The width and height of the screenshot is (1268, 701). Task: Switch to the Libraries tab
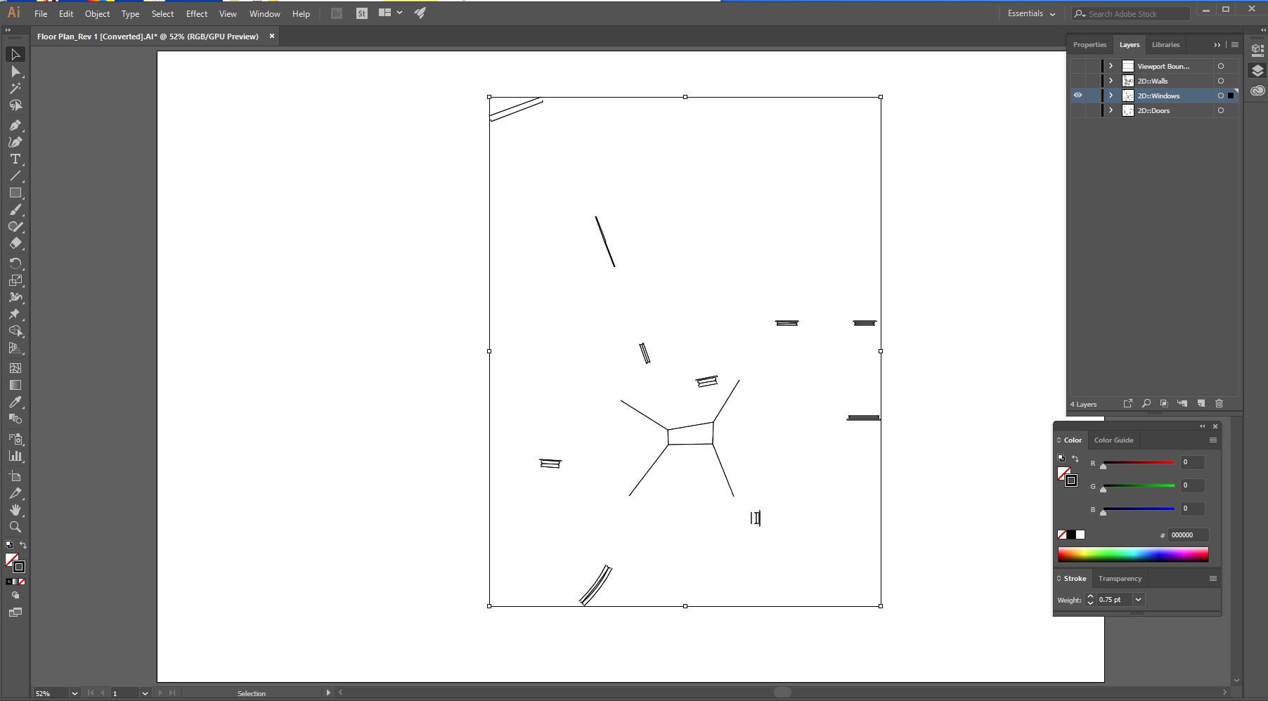coord(1165,44)
